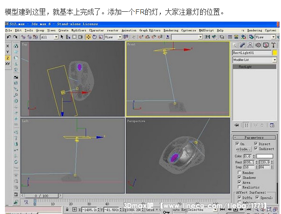Toggle the Area checkbox
281x214 pixels.
tap(239, 182)
